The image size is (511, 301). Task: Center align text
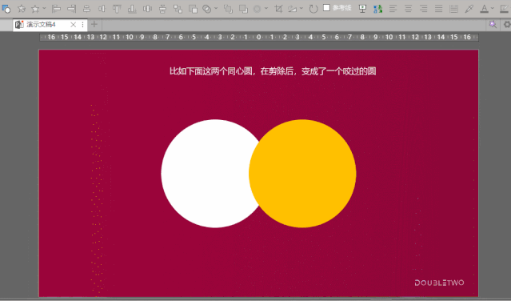[x=409, y=9]
